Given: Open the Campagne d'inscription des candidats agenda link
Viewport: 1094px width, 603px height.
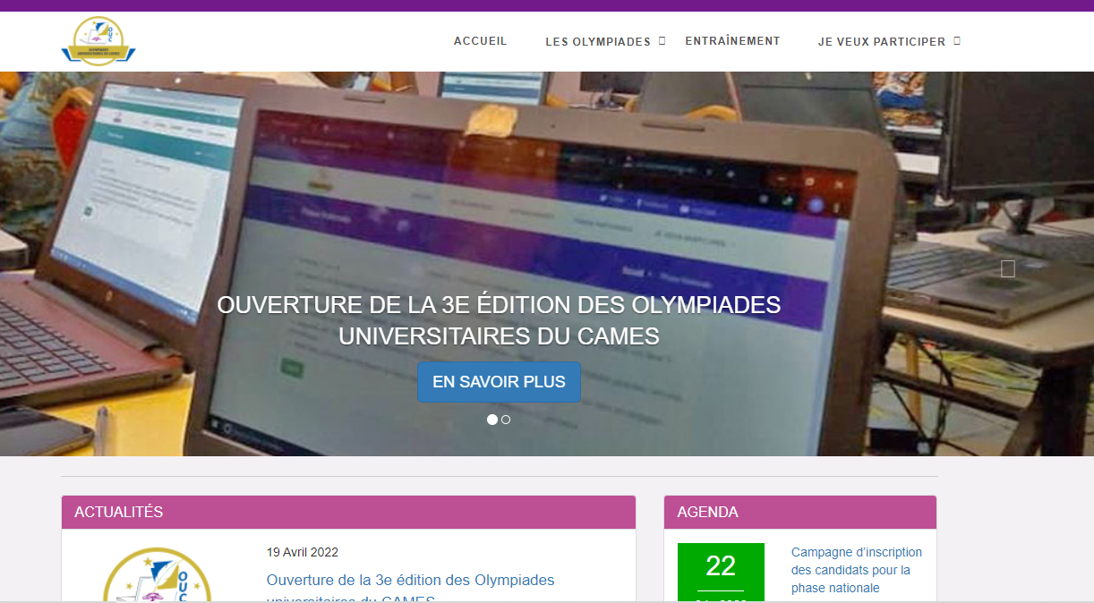Looking at the screenshot, I should pos(857,570).
